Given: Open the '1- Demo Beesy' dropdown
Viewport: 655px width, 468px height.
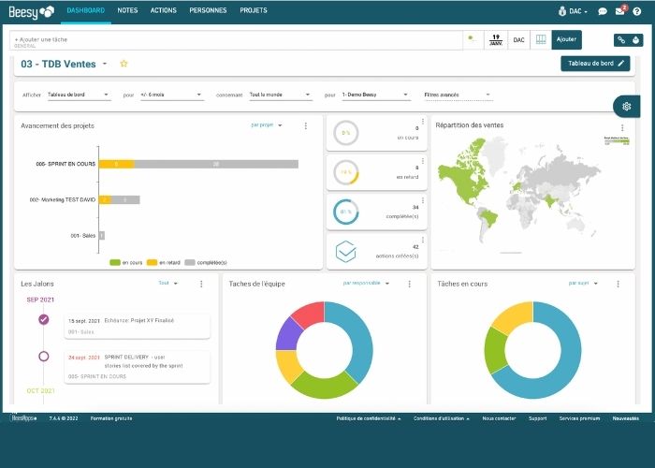Looking at the screenshot, I should (x=375, y=95).
